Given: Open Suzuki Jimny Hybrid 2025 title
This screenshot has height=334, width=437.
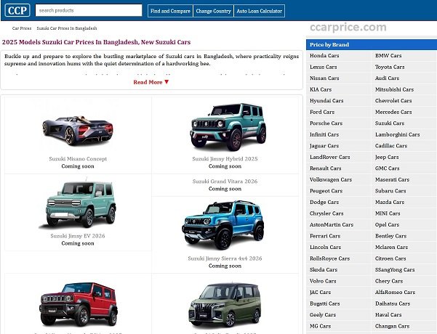Looking at the screenshot, I should click(225, 159).
